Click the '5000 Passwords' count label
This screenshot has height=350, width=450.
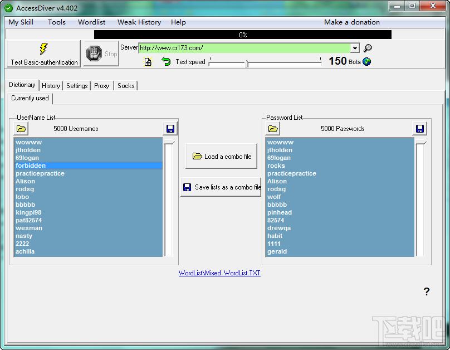point(343,129)
